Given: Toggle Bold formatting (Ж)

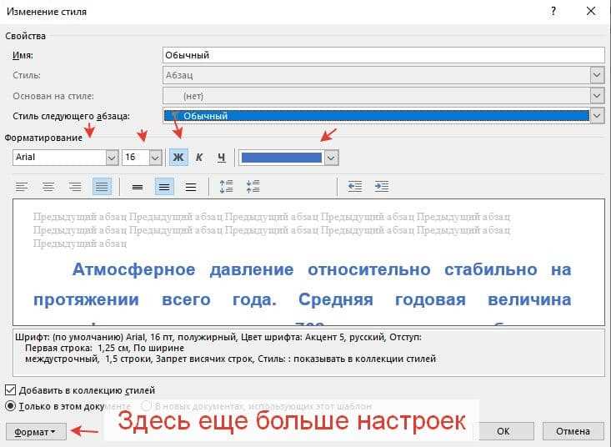Looking at the screenshot, I should click(x=178, y=158).
